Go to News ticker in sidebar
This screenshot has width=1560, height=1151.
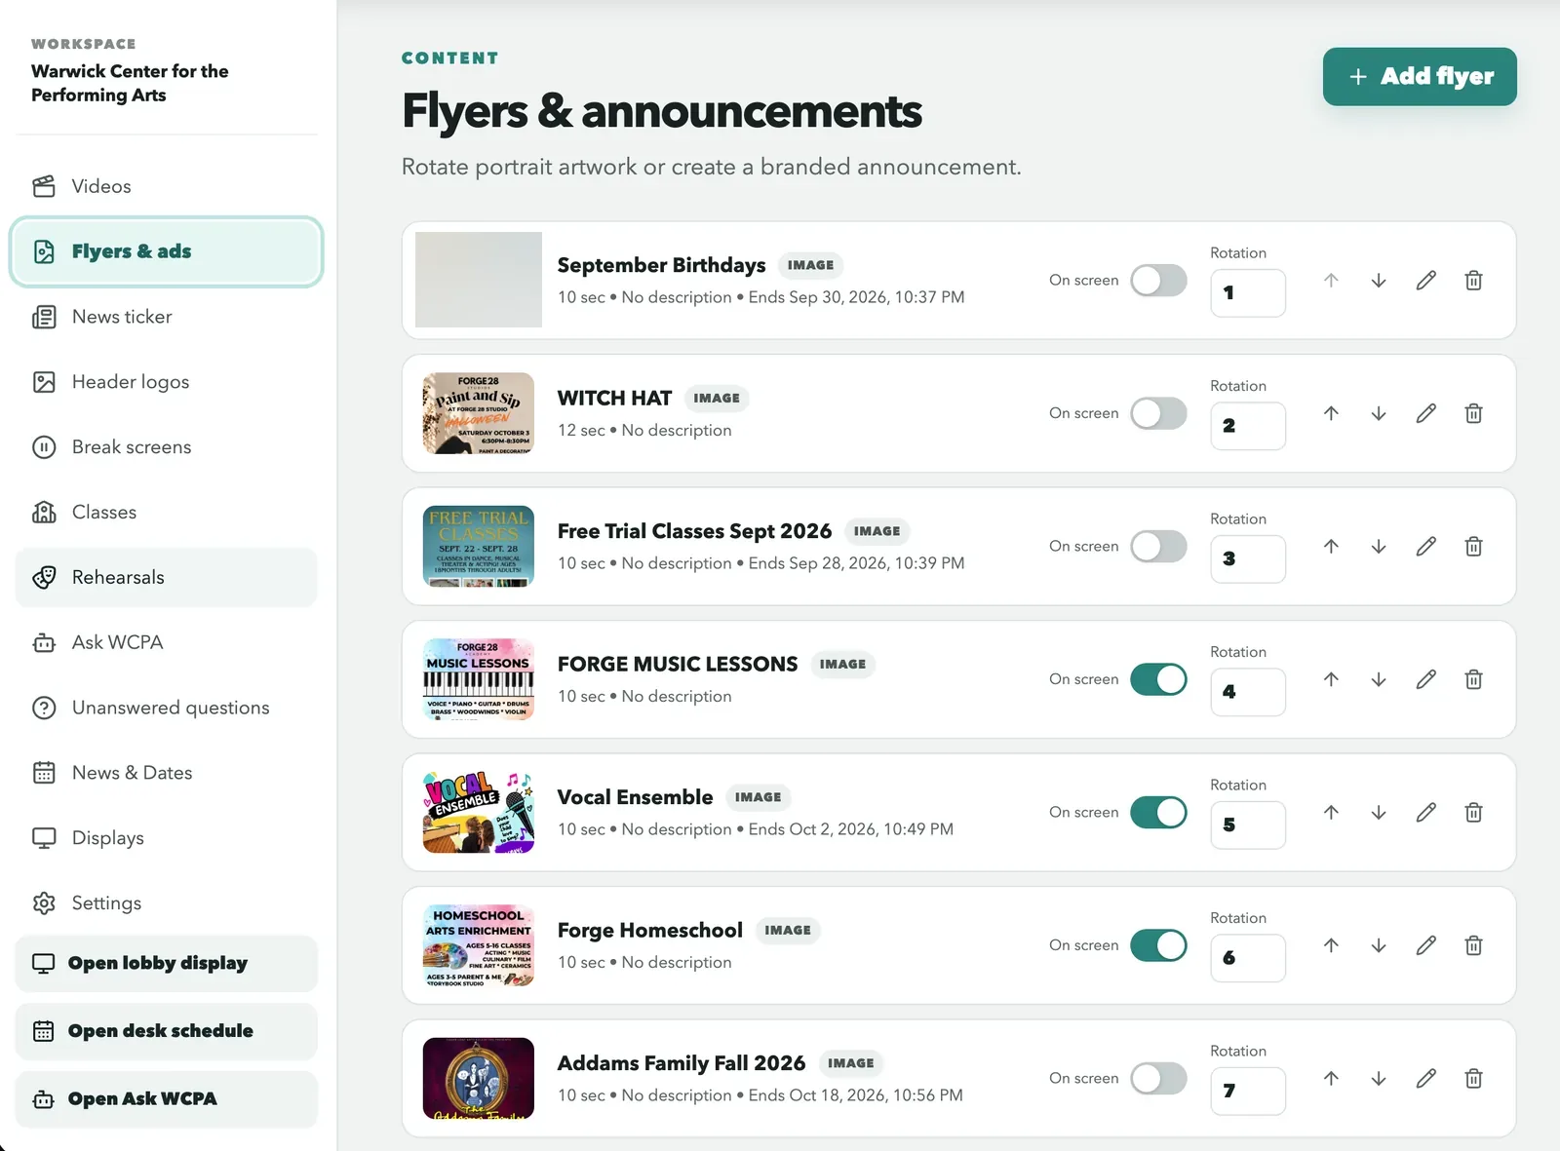pos(166,317)
